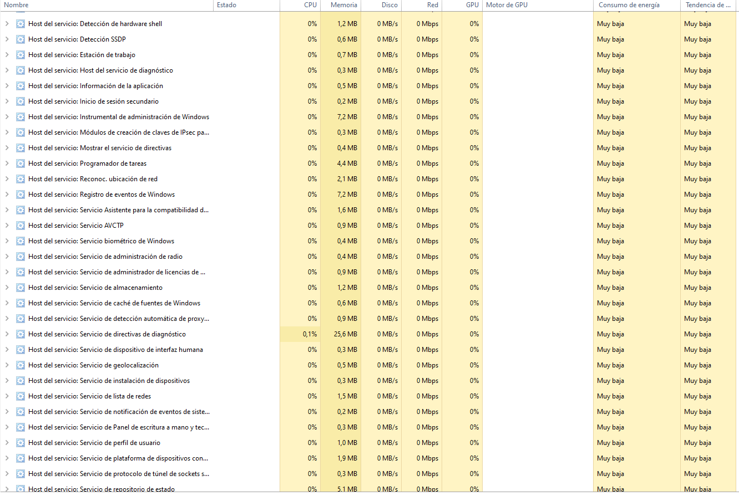The image size is (739, 496).
Task: Click the gear icon for Servicio de geolocalización
Action: [21, 365]
